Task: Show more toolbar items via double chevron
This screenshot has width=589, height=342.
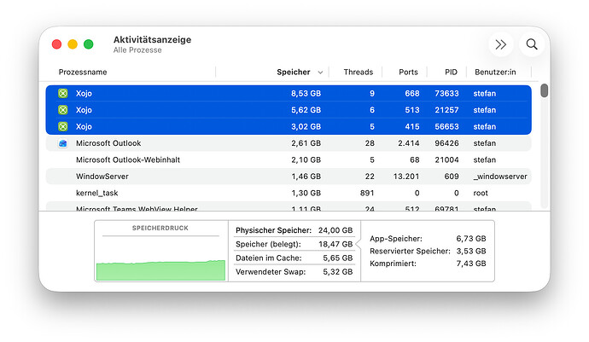Action: 501,44
